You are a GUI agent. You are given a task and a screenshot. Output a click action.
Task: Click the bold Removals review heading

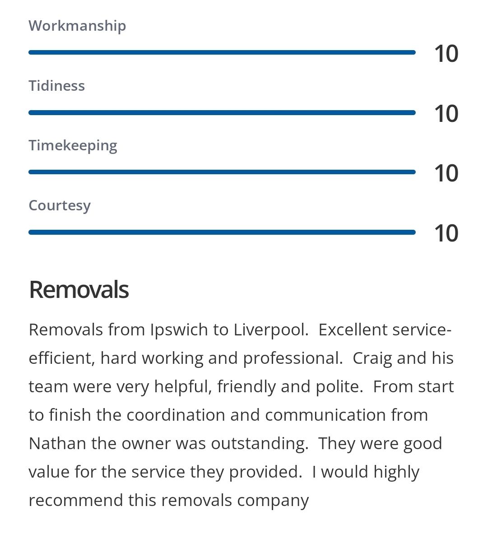pos(79,290)
